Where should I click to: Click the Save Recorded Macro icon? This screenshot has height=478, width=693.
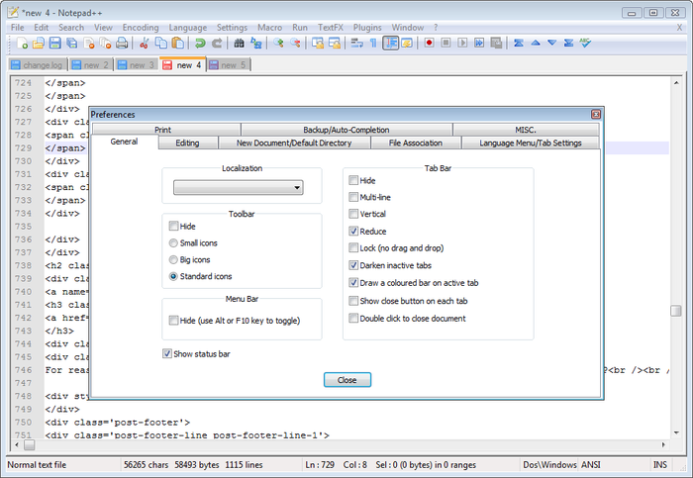pyautogui.click(x=496, y=44)
